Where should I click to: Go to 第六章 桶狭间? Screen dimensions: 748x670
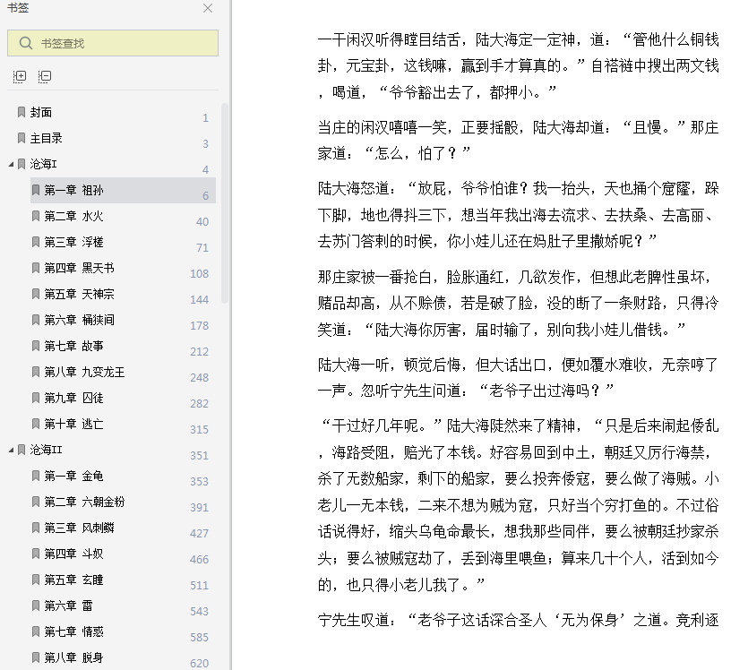pyautogui.click(x=79, y=320)
